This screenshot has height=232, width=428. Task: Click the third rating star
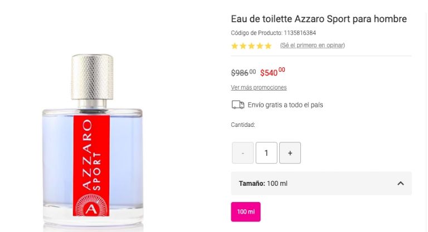(251, 46)
